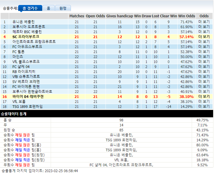Click the 18.18% away fewest wins value
This screenshot has width=214, height=173.
coord(202,160)
